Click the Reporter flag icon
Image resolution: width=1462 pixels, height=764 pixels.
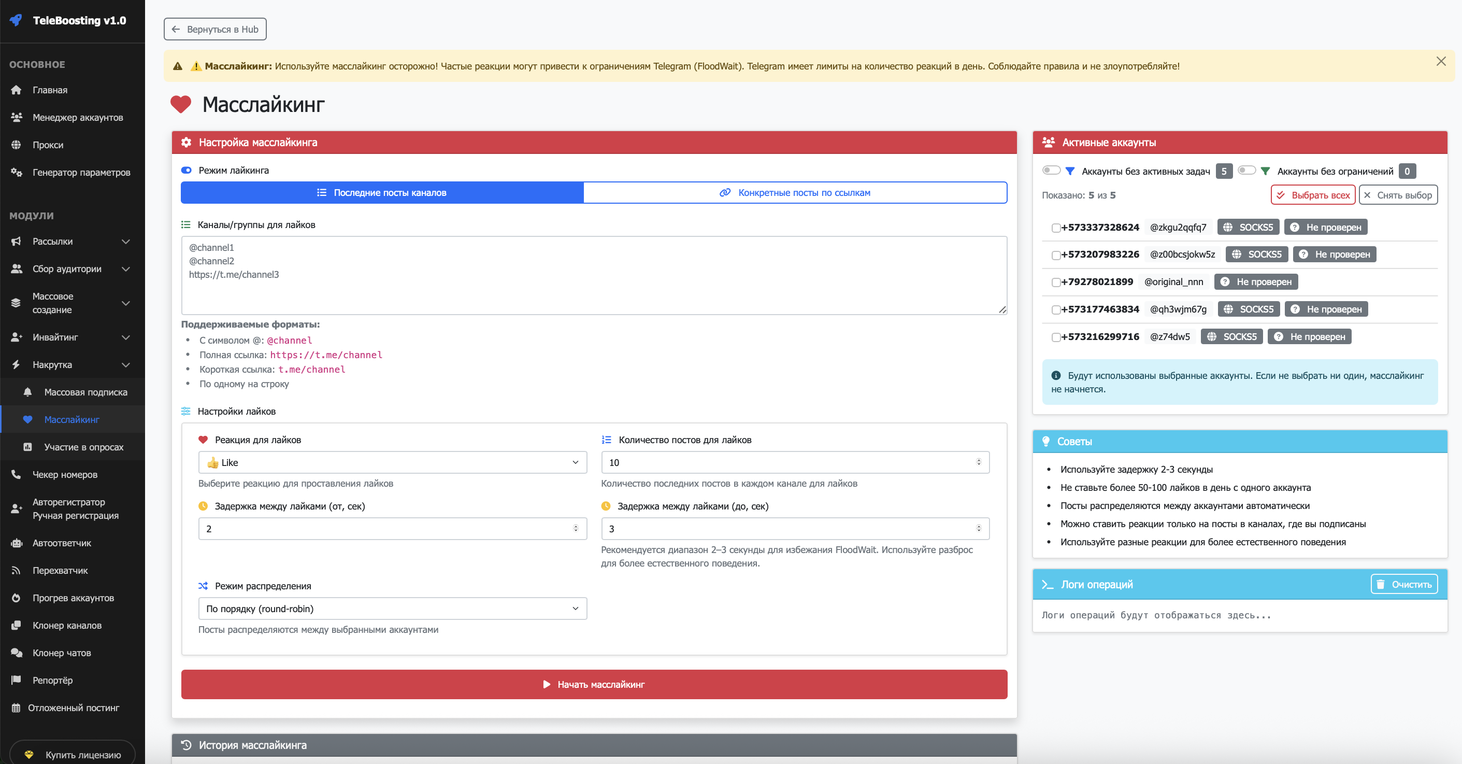coord(16,680)
